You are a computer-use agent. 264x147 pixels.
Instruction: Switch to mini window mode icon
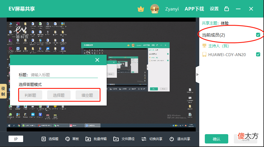tap(226, 9)
